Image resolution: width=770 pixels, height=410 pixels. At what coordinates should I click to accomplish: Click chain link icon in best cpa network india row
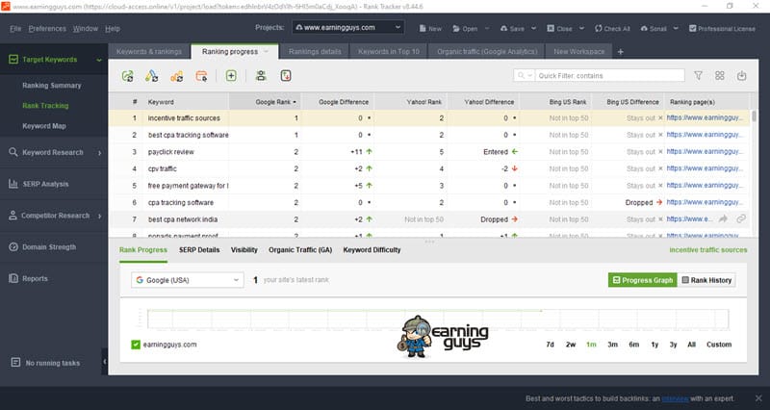(741, 219)
